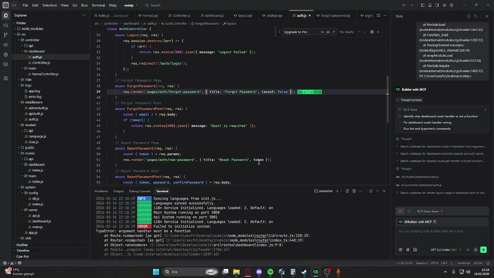Toggle the left sidebar layout icon
494x278 pixels.
pyautogui.click(x=423, y=5)
